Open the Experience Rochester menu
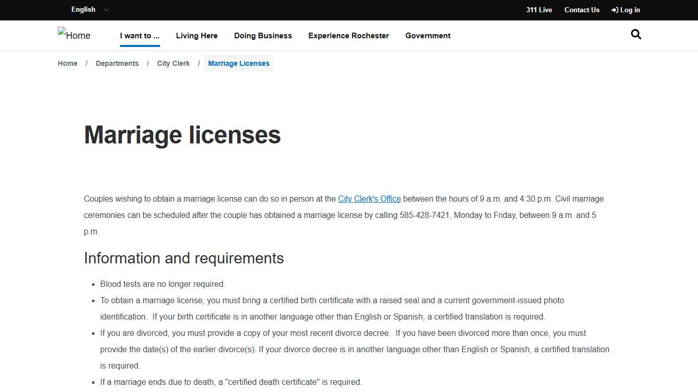 click(348, 35)
